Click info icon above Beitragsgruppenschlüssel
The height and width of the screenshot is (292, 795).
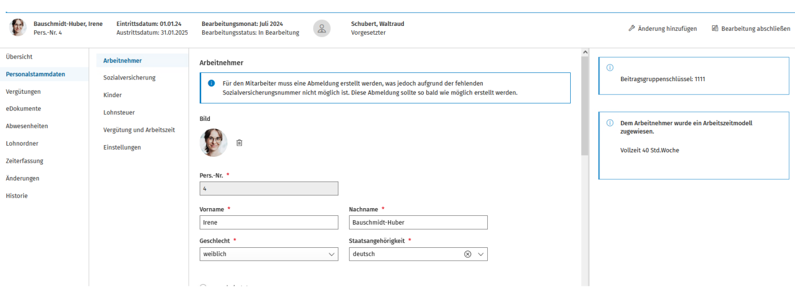[610, 67]
